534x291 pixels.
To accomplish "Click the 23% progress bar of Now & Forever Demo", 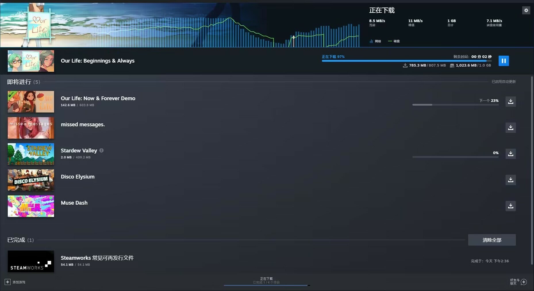I will tap(456, 105).
